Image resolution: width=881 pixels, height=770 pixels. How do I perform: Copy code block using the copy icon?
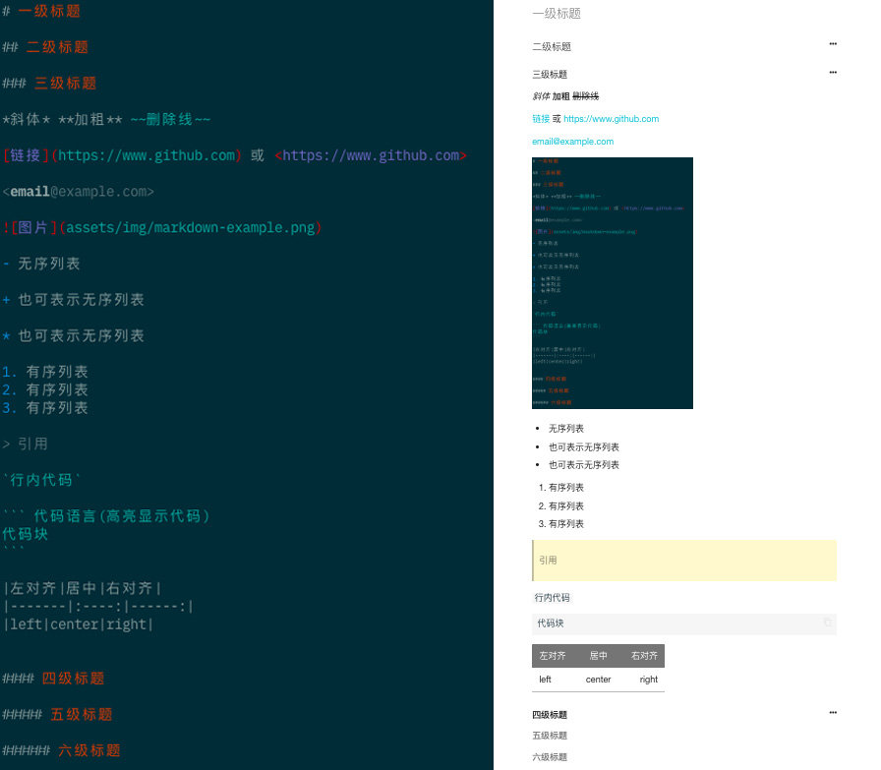tap(829, 622)
